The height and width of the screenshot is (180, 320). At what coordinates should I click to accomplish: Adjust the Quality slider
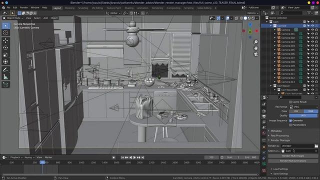point(303,115)
